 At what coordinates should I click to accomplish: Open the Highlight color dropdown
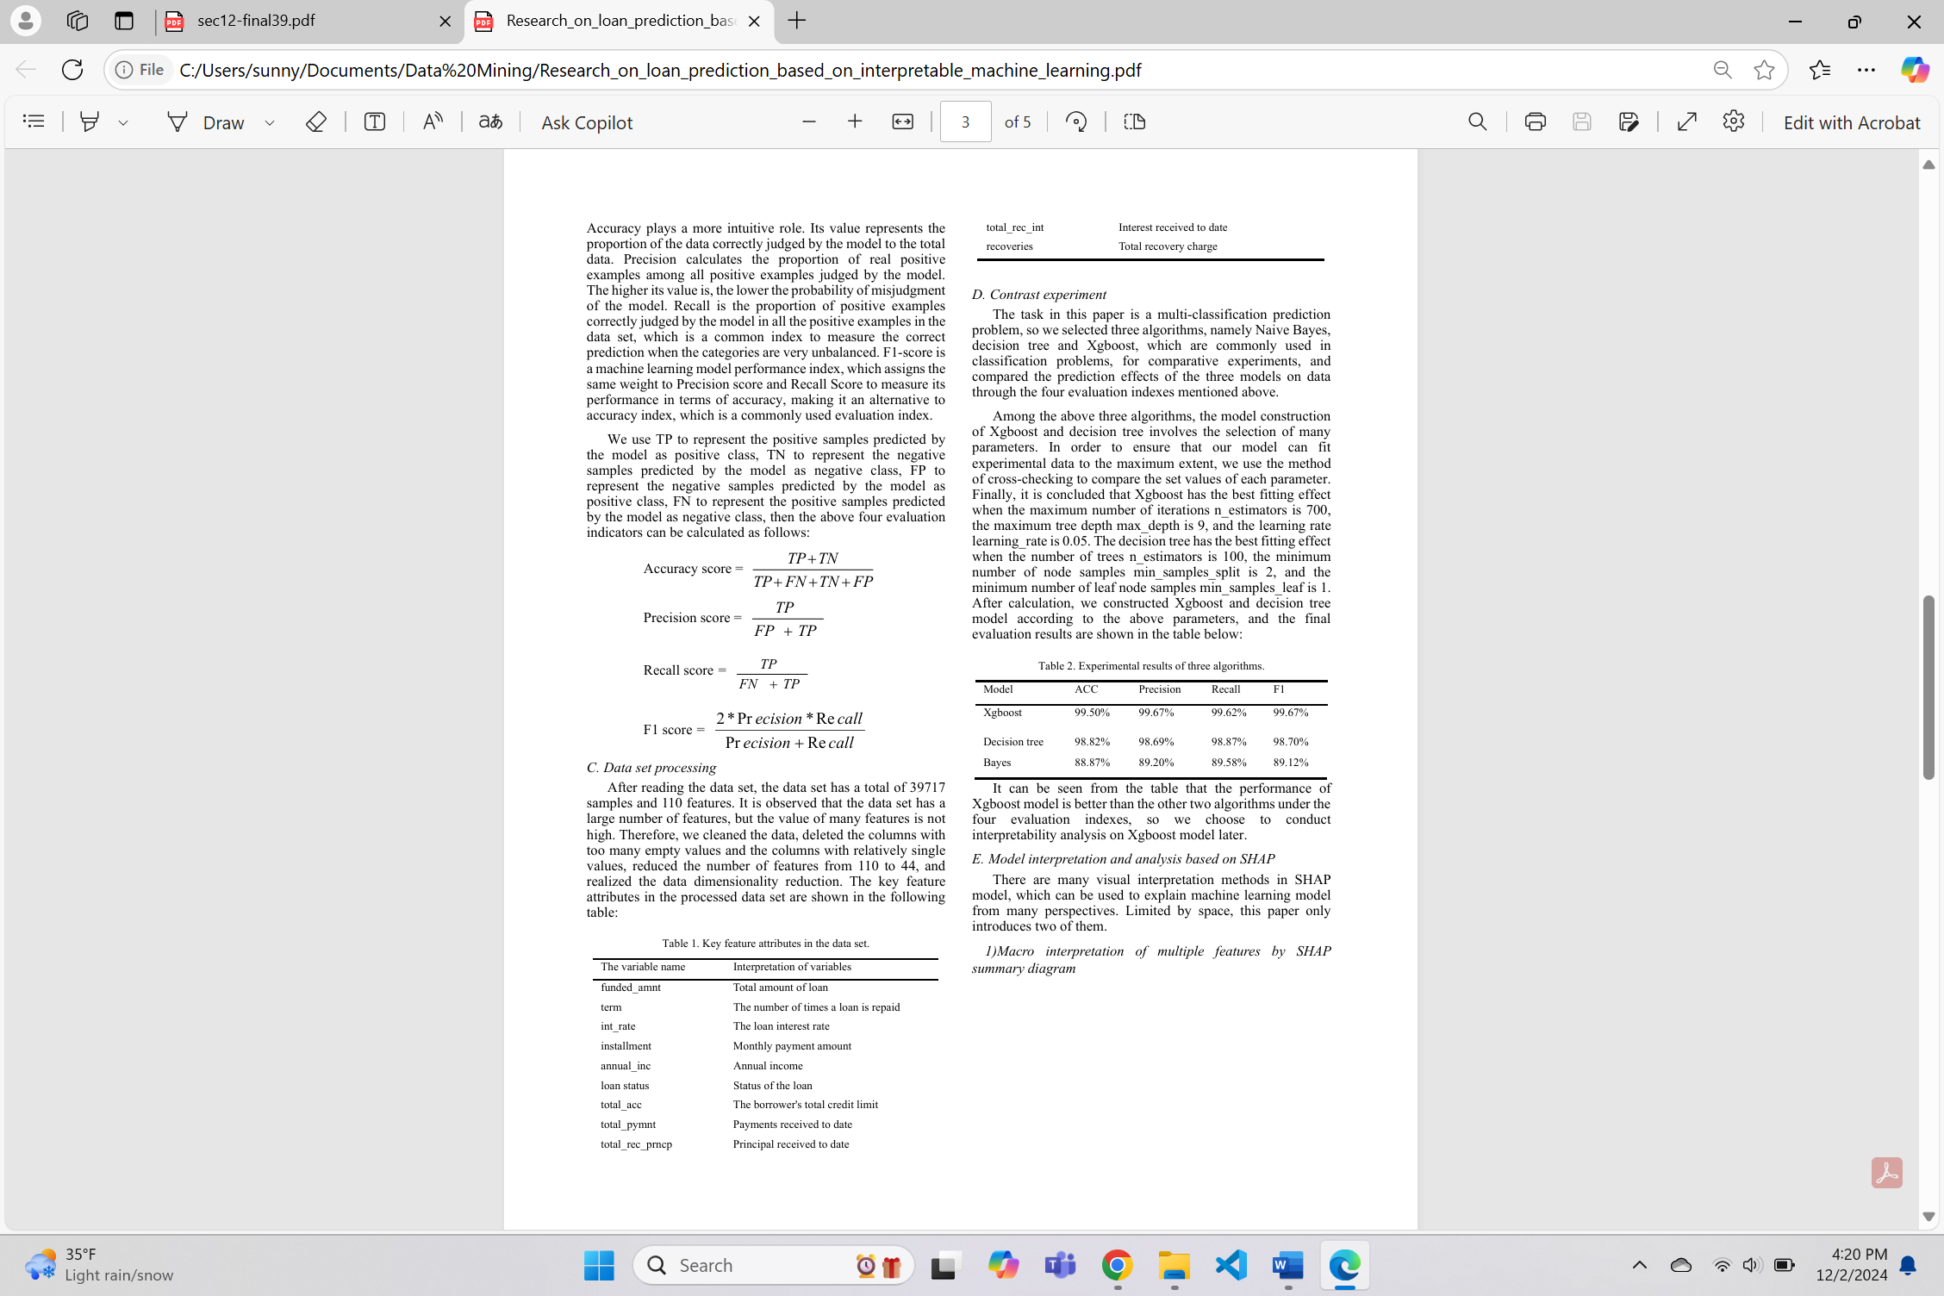pos(123,122)
